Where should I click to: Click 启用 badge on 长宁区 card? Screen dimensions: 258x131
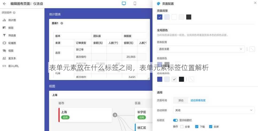[142, 117]
